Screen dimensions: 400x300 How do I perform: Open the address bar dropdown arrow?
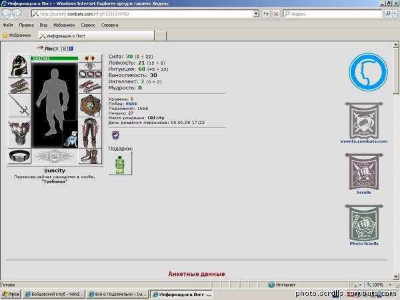[x=256, y=14]
